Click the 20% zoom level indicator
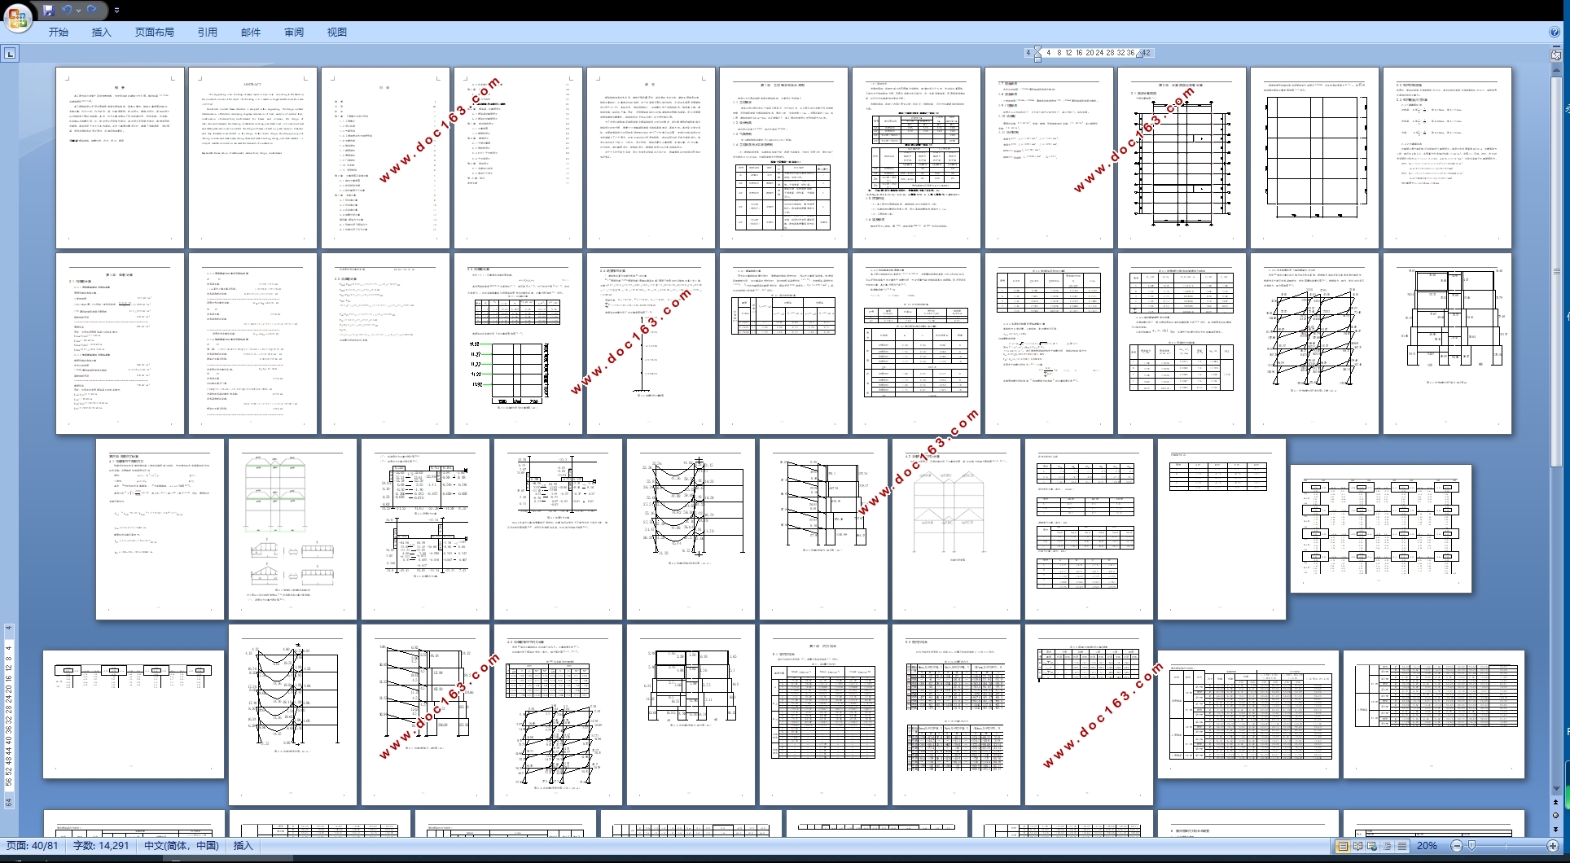This screenshot has height=863, width=1570. click(x=1427, y=846)
